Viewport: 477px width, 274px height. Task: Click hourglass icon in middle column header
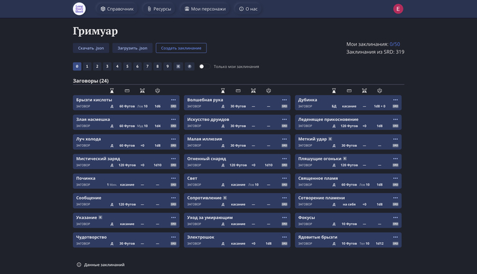tap(223, 90)
